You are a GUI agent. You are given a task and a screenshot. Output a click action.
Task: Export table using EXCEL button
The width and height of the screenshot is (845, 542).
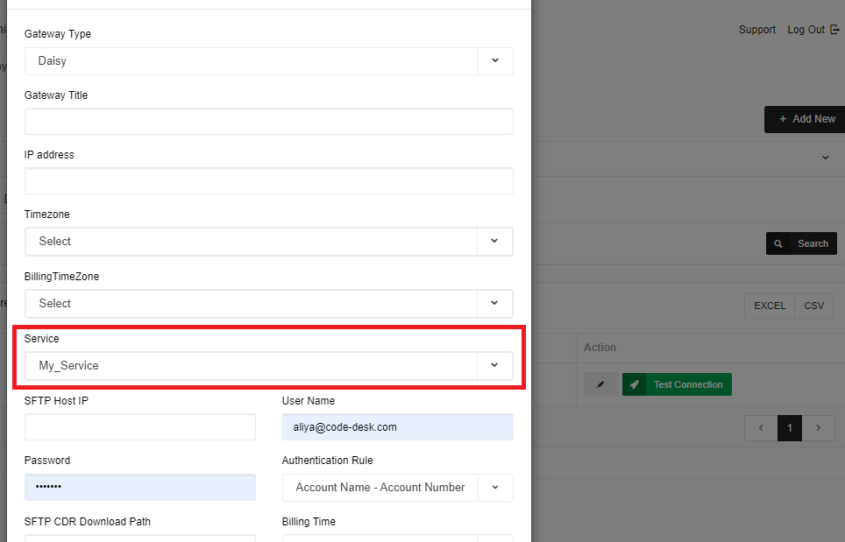770,306
